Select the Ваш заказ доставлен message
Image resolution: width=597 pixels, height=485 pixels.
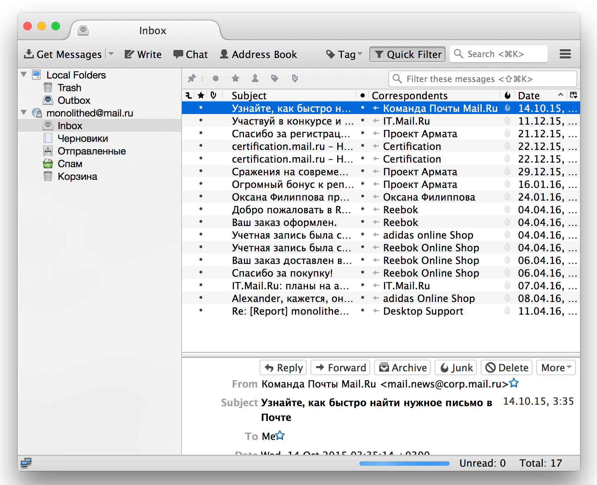coord(381,260)
